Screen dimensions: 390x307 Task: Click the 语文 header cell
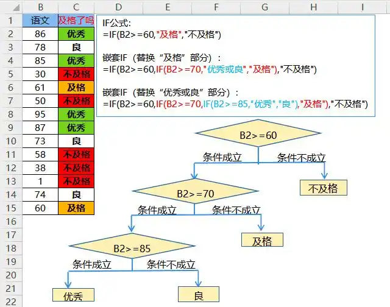(40, 20)
